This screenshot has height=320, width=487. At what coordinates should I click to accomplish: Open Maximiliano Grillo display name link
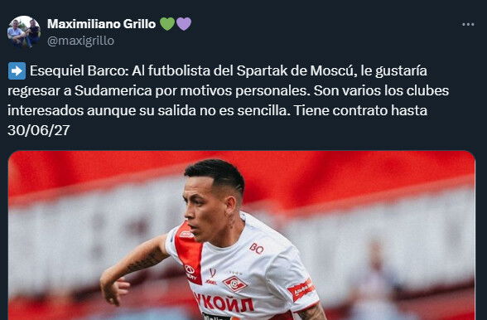tap(101, 24)
